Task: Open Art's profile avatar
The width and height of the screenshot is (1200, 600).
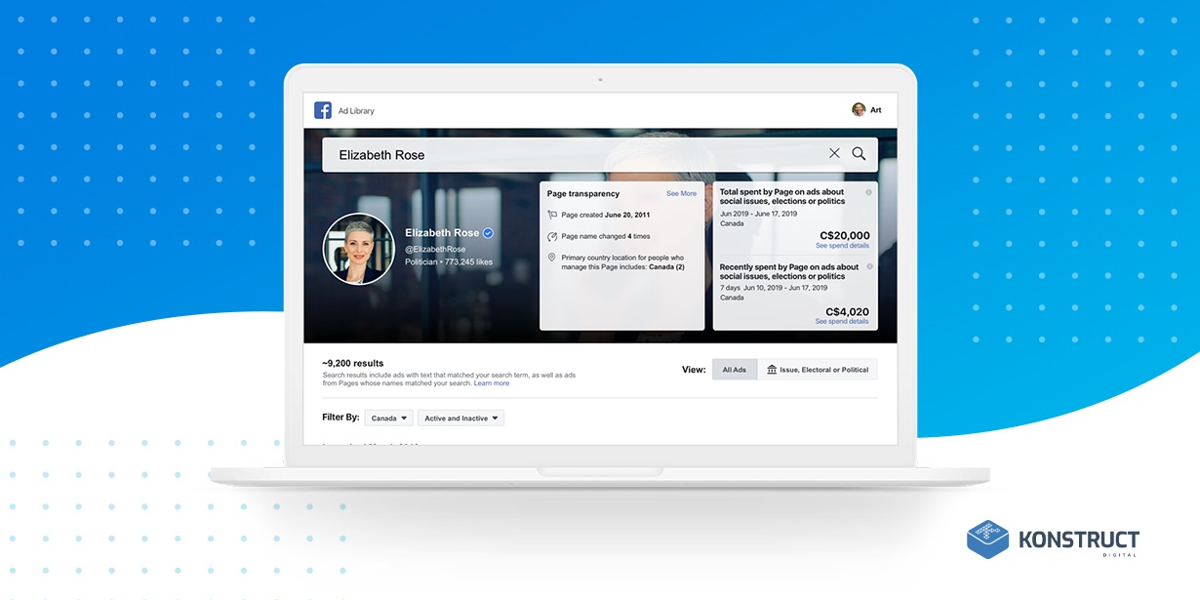Action: tap(859, 109)
